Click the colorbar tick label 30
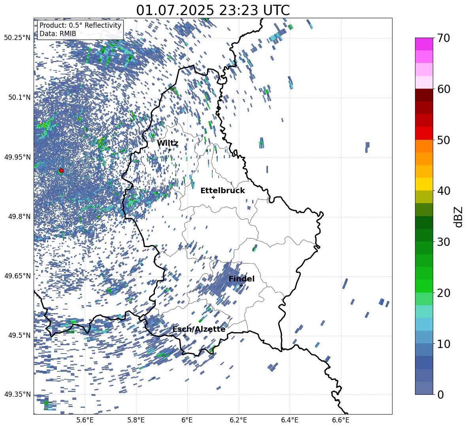 pos(443,242)
